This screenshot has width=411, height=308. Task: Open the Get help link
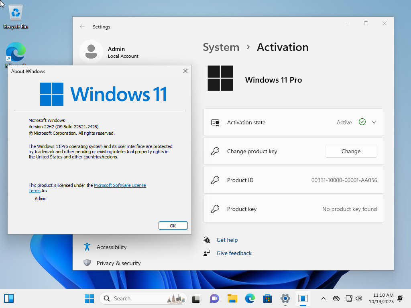pos(227,240)
